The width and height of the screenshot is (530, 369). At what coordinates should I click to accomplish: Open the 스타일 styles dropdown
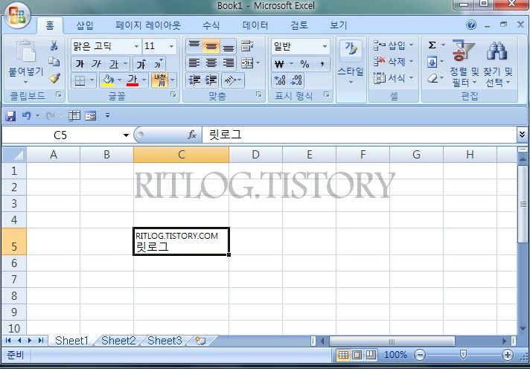pyautogui.click(x=351, y=64)
